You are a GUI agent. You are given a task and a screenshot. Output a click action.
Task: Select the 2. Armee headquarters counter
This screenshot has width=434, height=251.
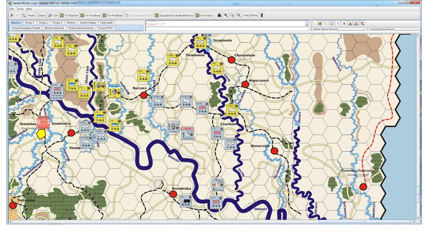tap(218, 185)
